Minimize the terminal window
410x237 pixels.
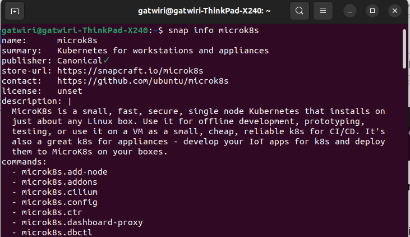pyautogui.click(x=350, y=11)
